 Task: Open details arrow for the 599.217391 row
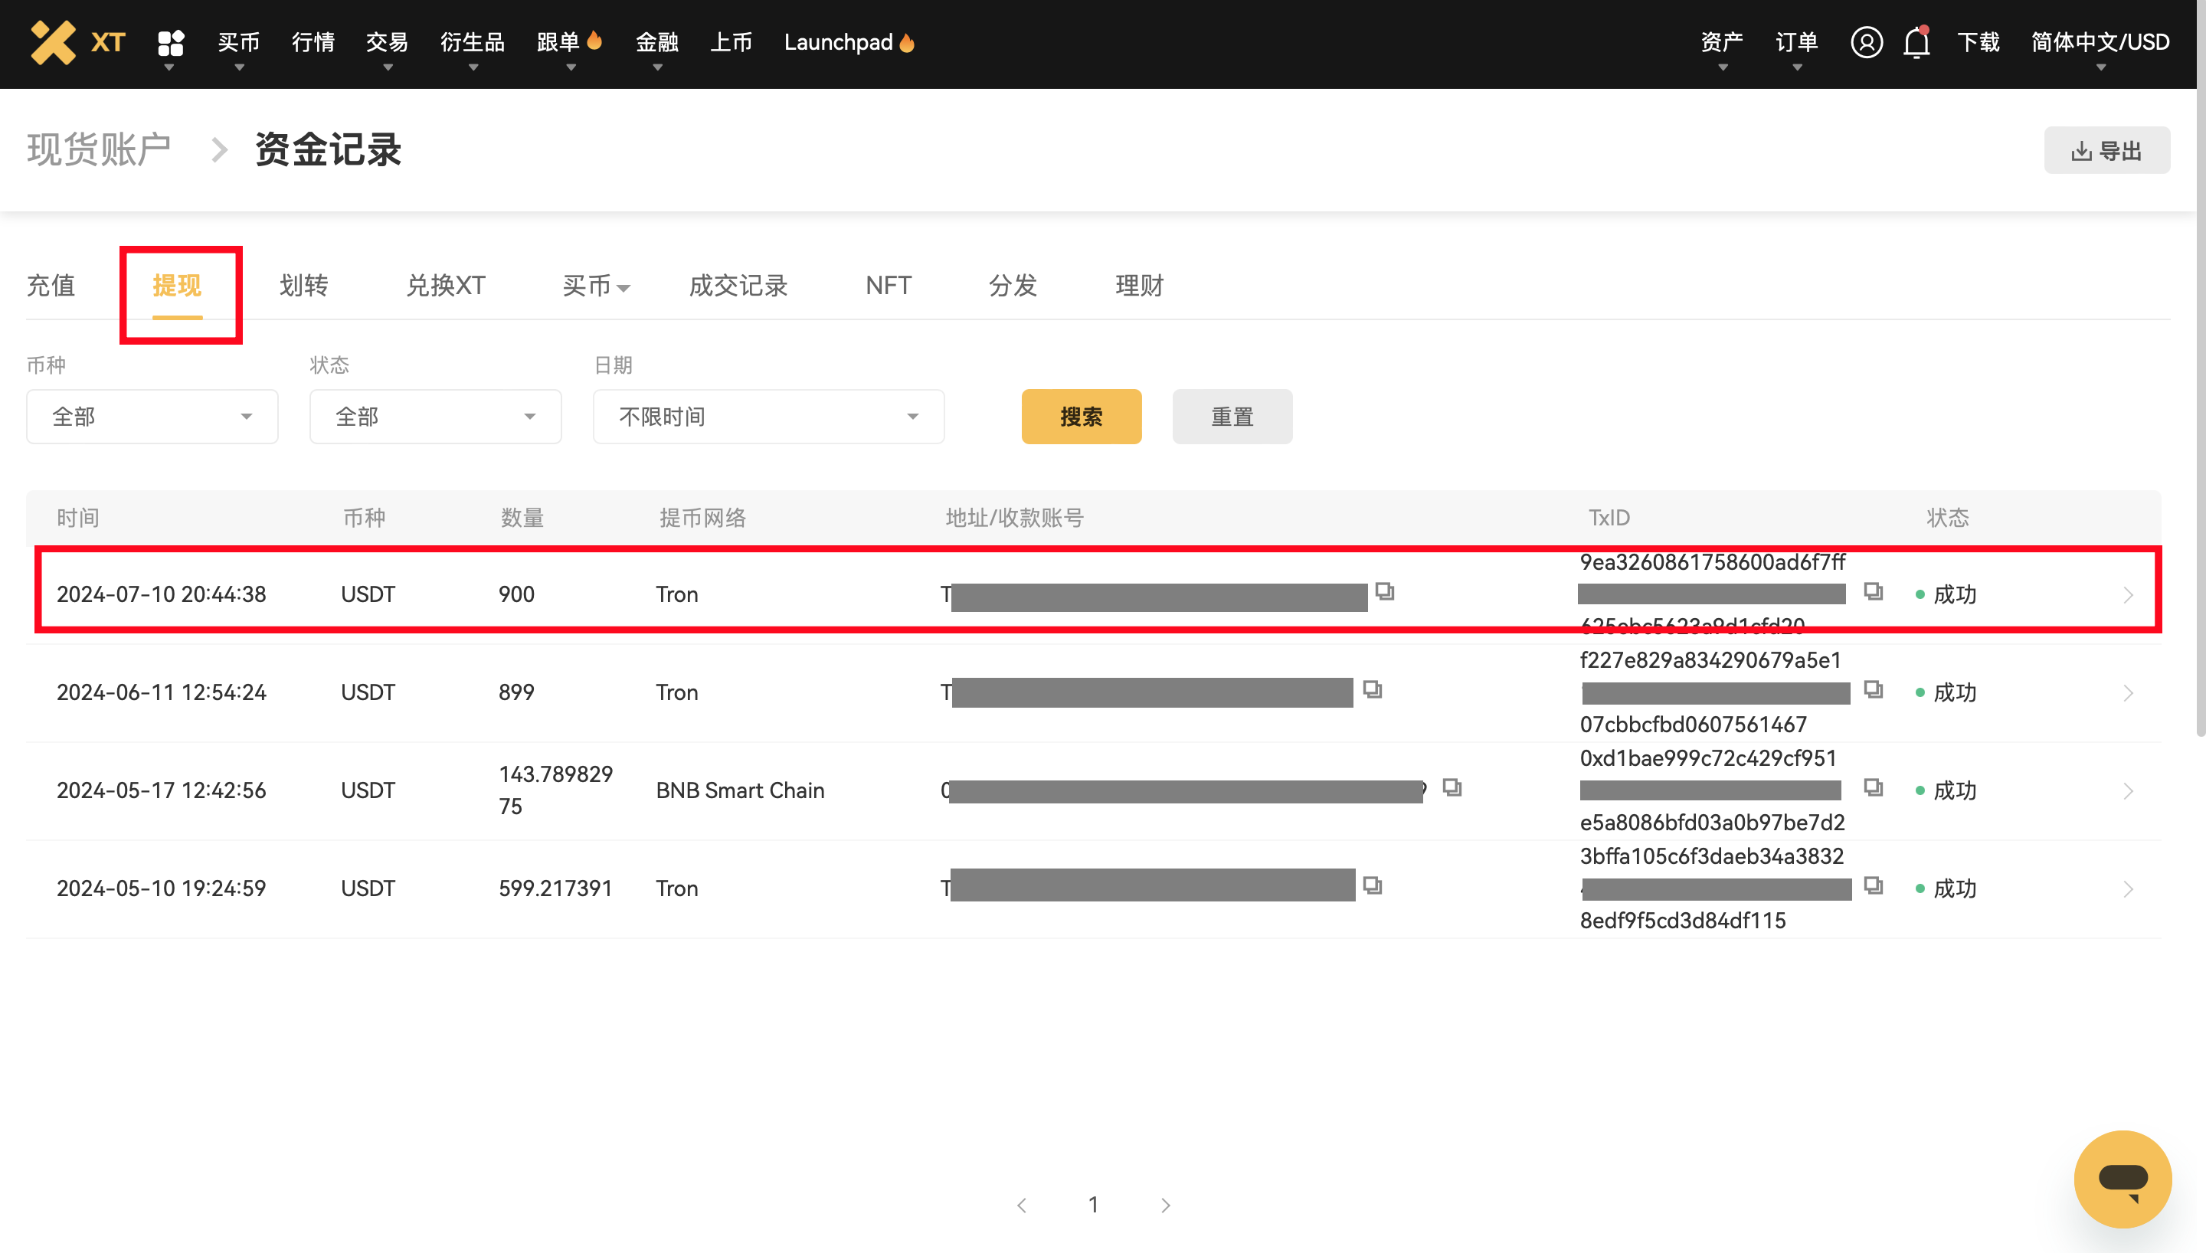pyautogui.click(x=2128, y=889)
